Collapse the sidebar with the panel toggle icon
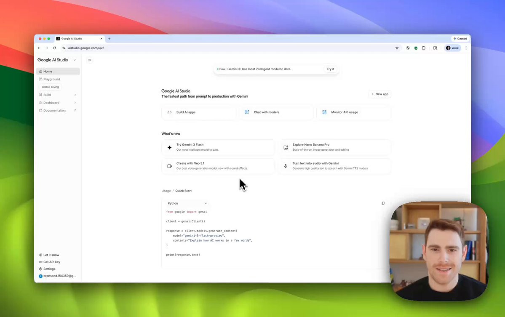Screen dimensions: 505x317 [x=90, y=60]
